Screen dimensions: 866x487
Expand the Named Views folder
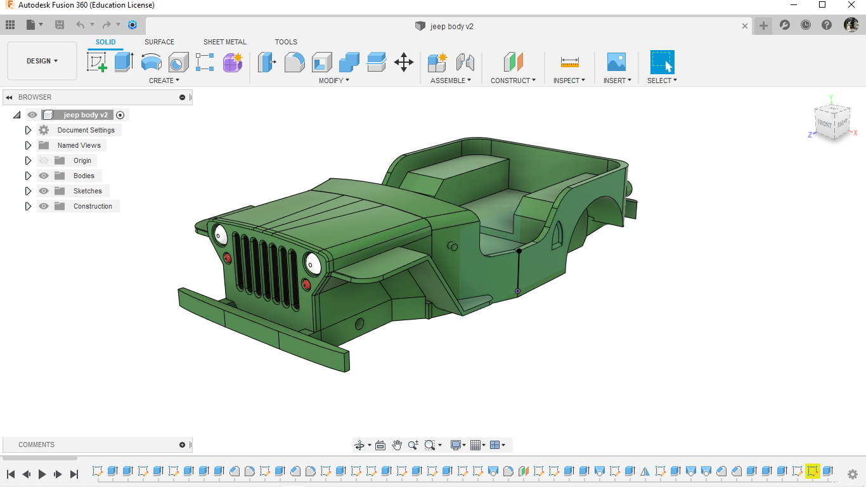point(28,145)
